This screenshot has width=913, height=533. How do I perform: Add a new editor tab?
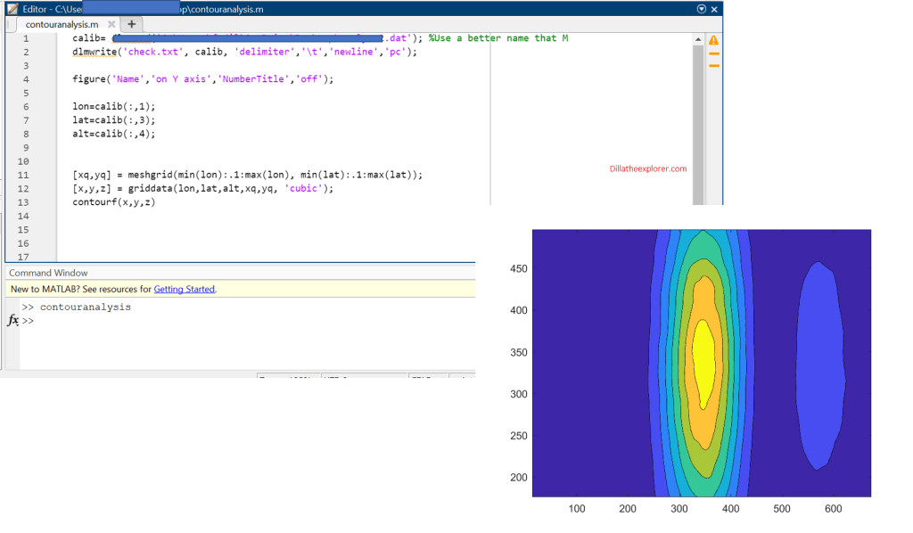click(131, 24)
